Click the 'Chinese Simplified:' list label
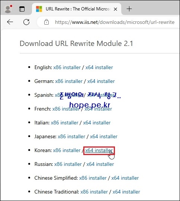 click(x=56, y=178)
